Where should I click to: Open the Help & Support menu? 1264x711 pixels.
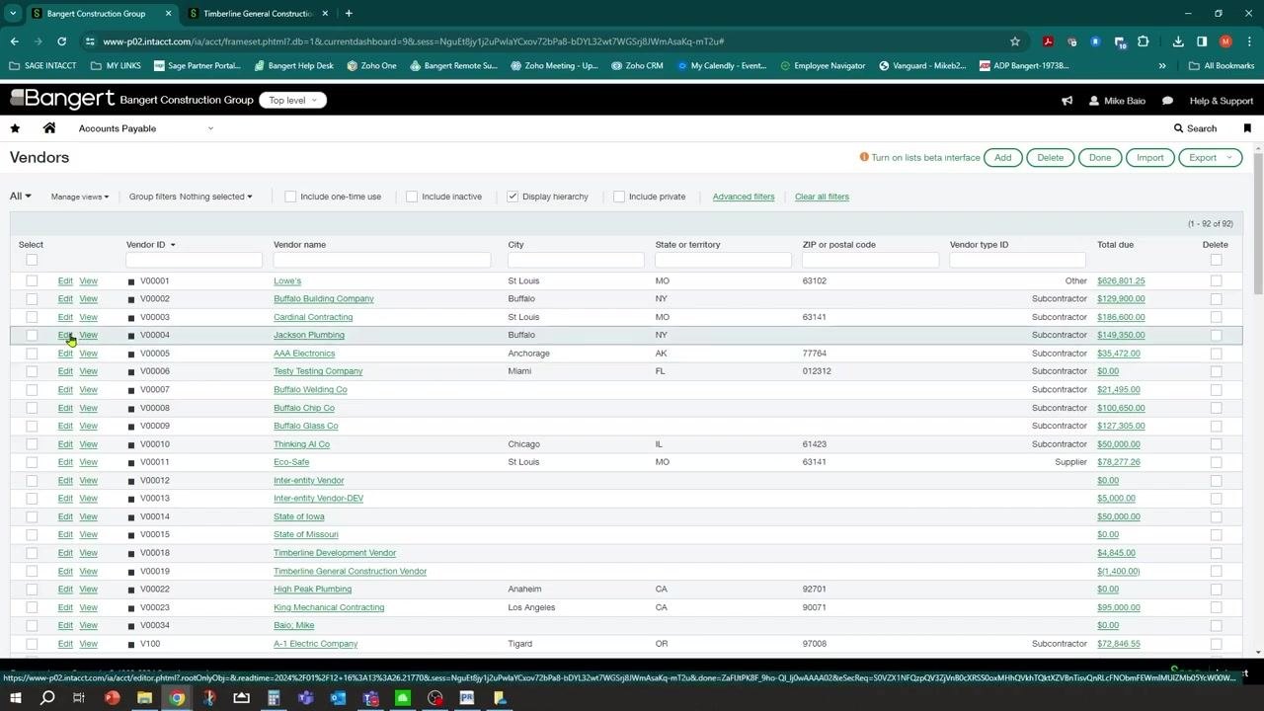click(1221, 101)
